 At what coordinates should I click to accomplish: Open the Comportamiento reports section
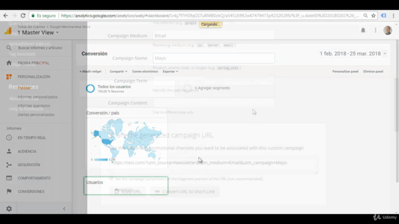click(x=34, y=178)
